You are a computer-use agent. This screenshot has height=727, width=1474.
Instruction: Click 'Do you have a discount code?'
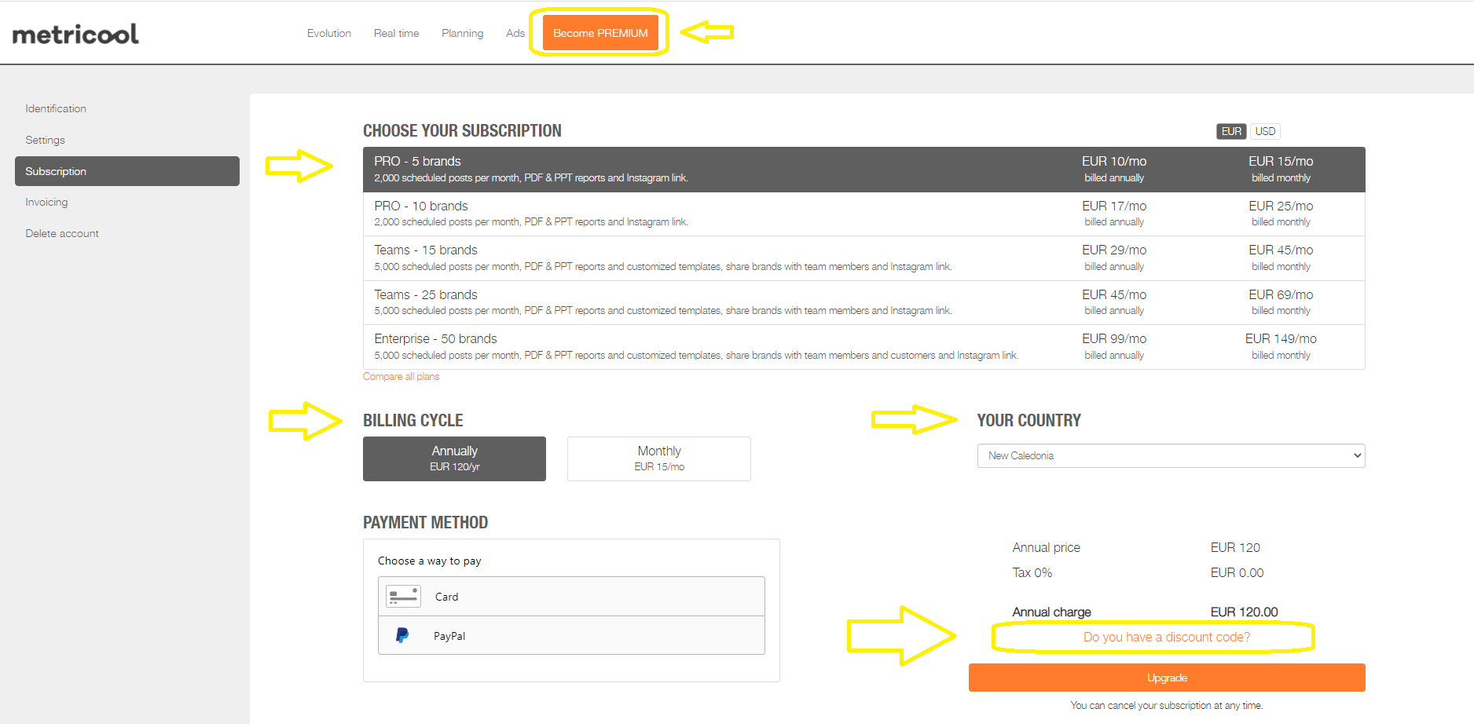1166,637
